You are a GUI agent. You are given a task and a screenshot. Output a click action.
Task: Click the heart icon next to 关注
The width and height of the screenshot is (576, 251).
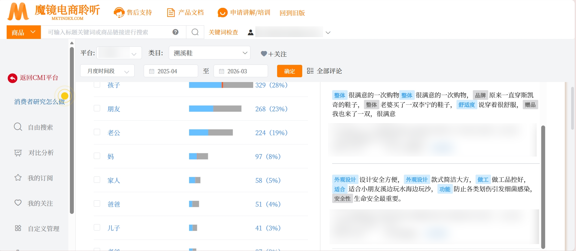(264, 54)
